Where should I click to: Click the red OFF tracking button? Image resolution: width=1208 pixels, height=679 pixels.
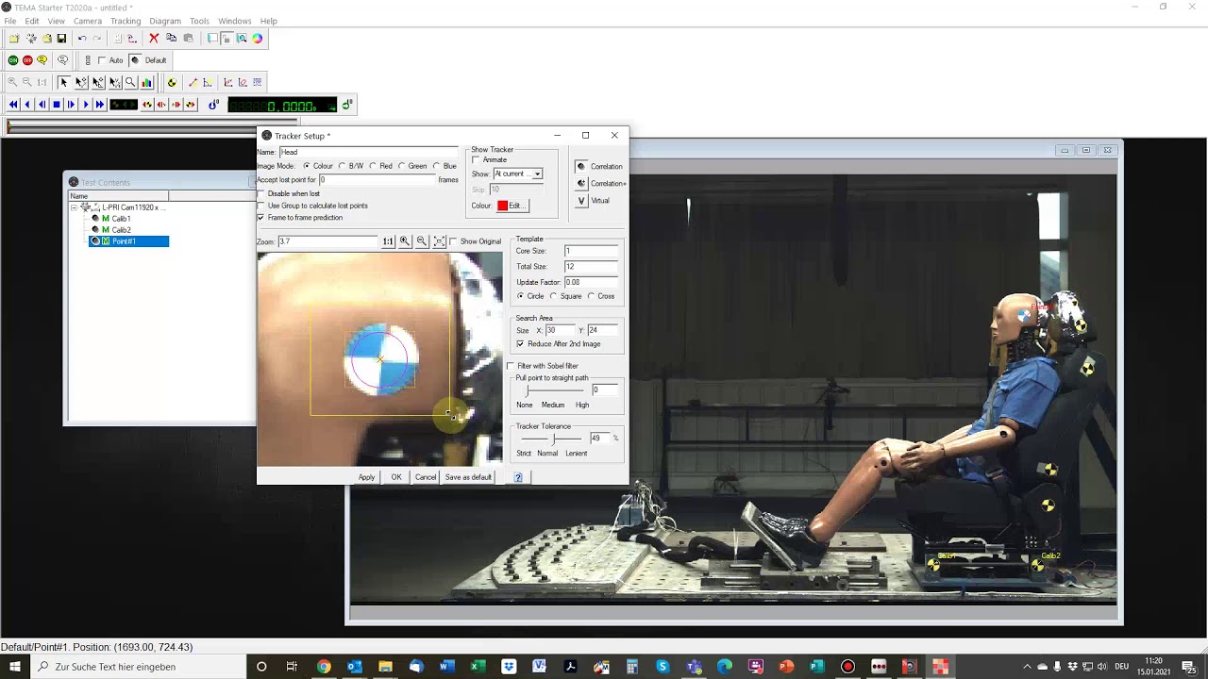(x=27, y=60)
